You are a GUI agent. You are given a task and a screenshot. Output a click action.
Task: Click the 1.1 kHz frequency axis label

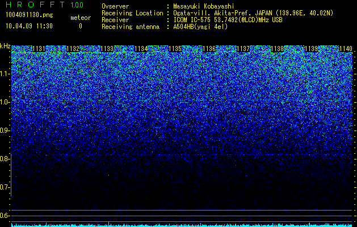tap(4, 74)
